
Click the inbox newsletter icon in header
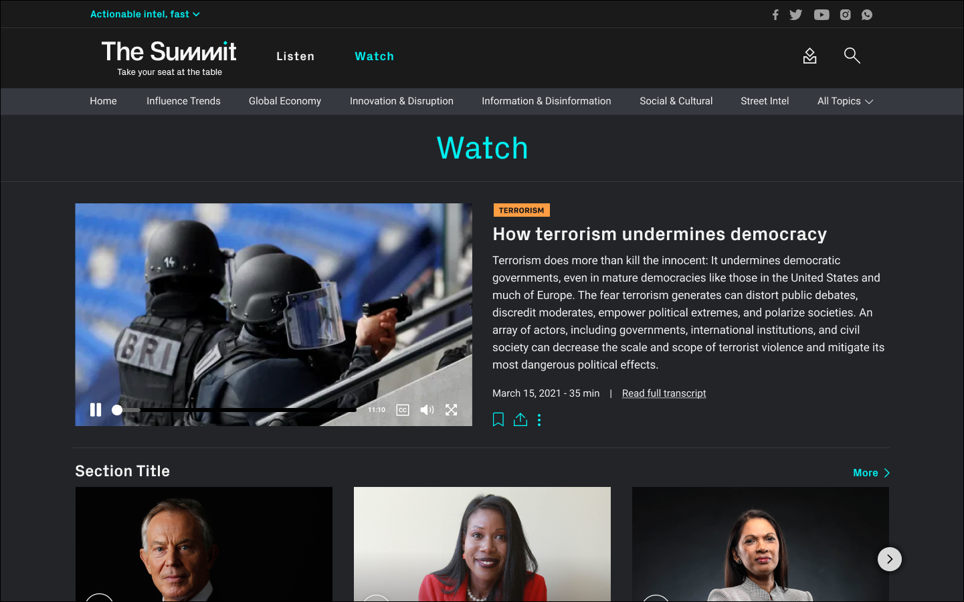[x=810, y=56]
